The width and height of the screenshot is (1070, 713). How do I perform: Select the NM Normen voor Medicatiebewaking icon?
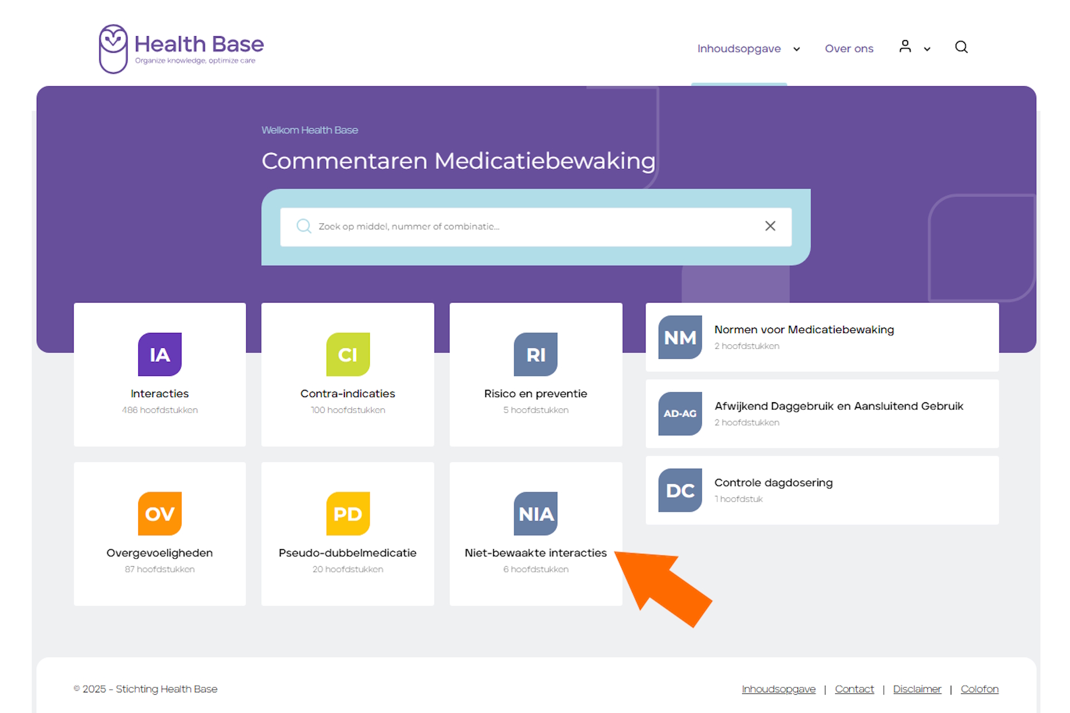680,338
